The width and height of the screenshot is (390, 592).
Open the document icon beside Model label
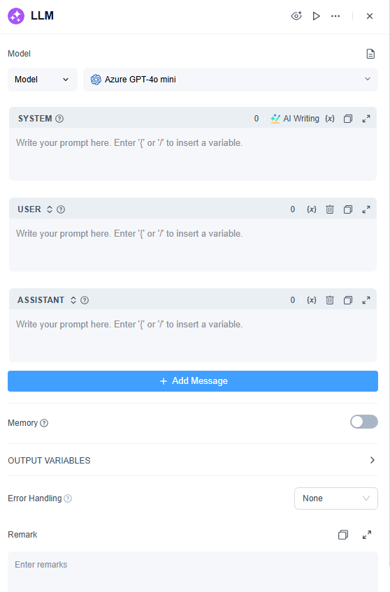pyautogui.click(x=370, y=54)
